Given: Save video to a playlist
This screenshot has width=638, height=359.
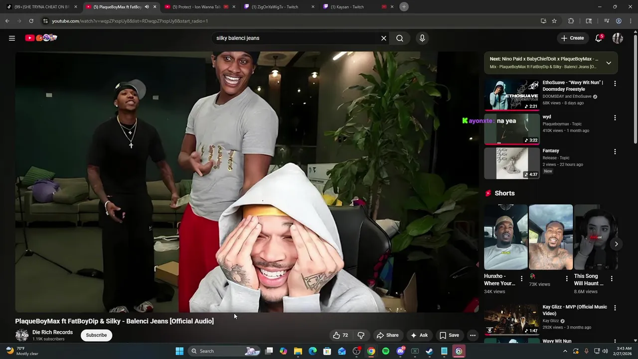Looking at the screenshot, I should point(449,335).
